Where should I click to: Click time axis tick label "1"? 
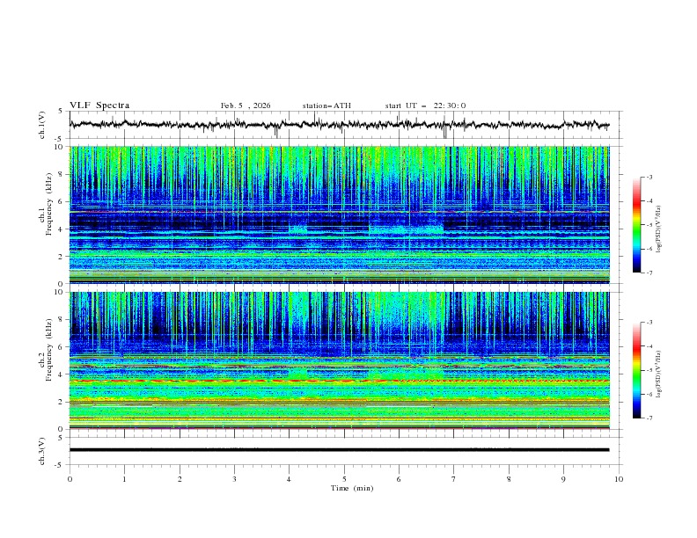(x=124, y=479)
